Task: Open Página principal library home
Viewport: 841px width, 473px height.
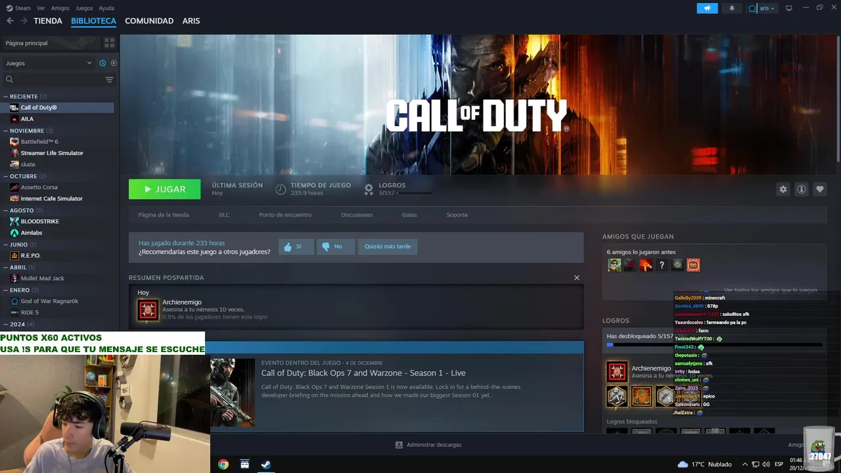Action: tap(51, 43)
